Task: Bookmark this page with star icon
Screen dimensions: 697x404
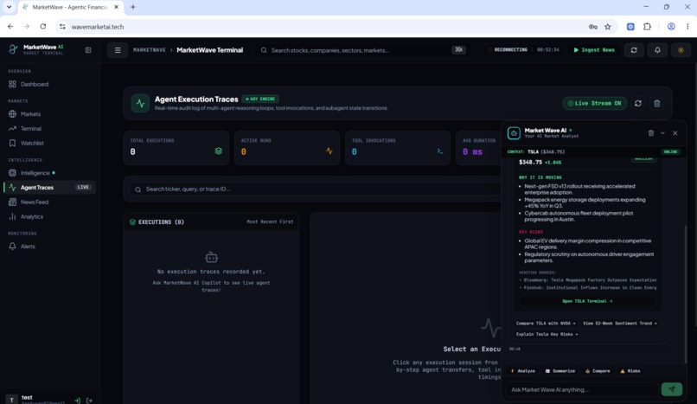Action: click(x=608, y=27)
